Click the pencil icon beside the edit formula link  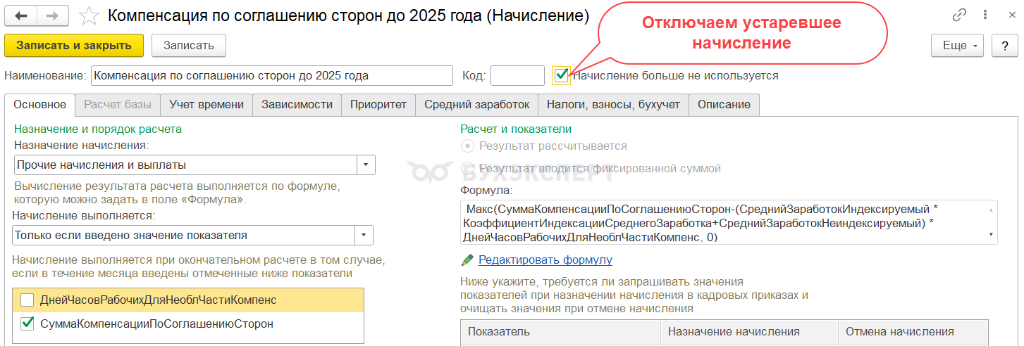pyautogui.click(x=467, y=260)
